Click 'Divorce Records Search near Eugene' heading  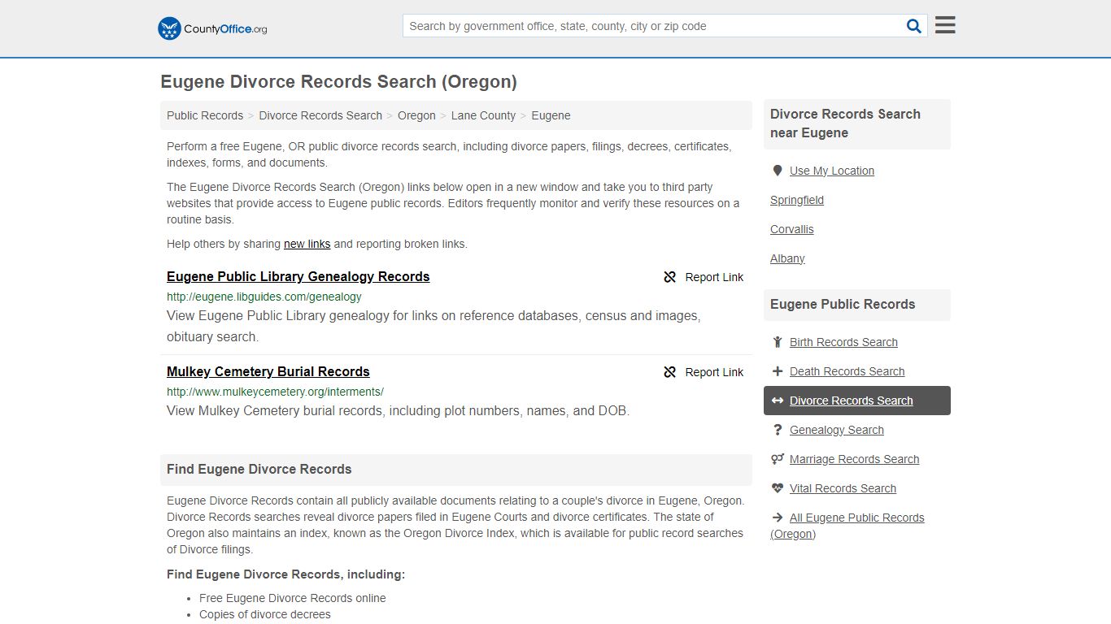coord(846,123)
